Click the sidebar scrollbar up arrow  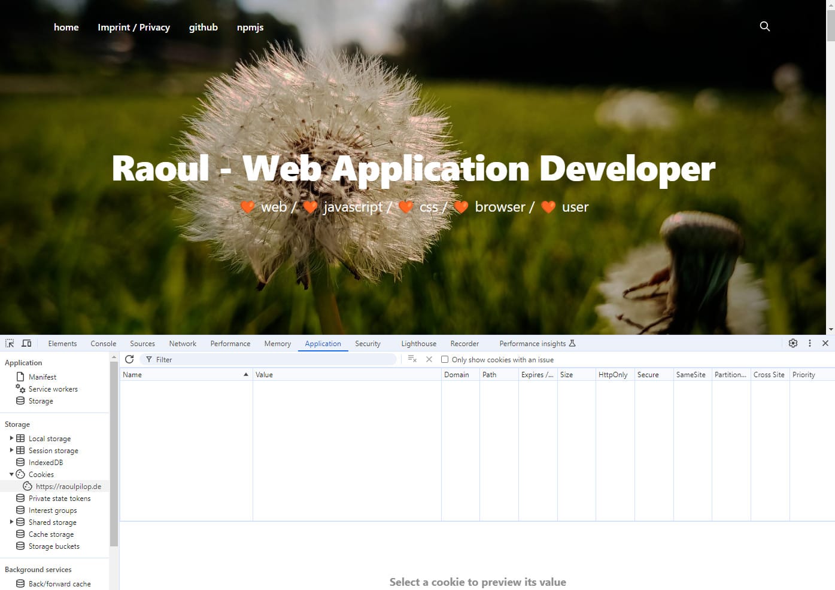pyautogui.click(x=114, y=356)
